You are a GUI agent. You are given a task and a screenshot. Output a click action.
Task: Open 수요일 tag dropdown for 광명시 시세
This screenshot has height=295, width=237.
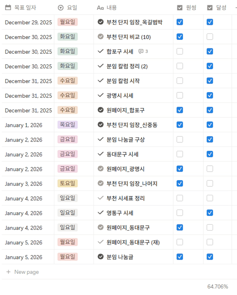68,95
